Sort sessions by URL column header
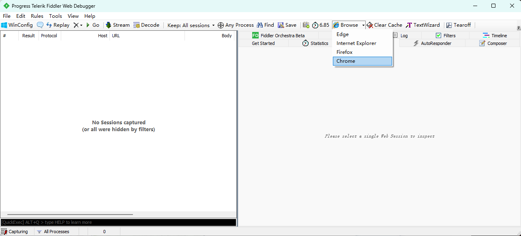The height and width of the screenshot is (236, 521). (147, 36)
